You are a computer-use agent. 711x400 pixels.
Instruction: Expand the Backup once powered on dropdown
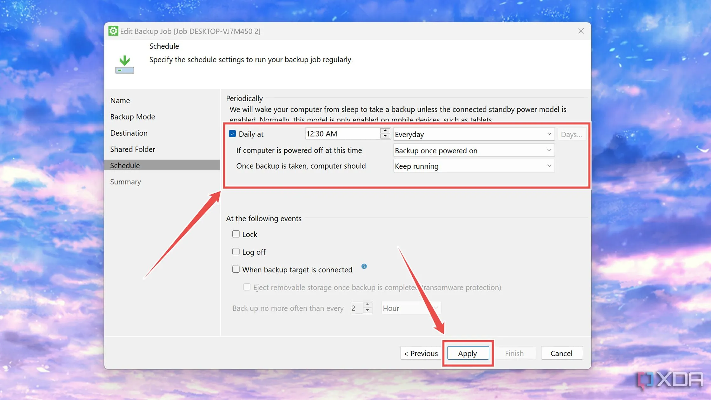[x=474, y=150]
